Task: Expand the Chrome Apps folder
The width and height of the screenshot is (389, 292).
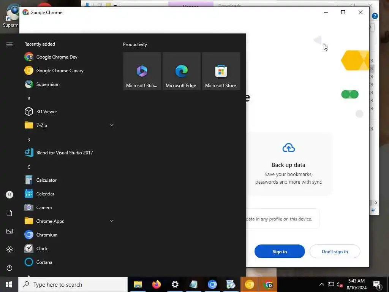Action: pyautogui.click(x=69, y=221)
